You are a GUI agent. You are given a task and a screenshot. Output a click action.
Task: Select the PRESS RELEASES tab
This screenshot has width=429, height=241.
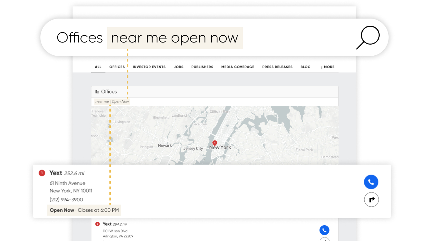(x=277, y=67)
